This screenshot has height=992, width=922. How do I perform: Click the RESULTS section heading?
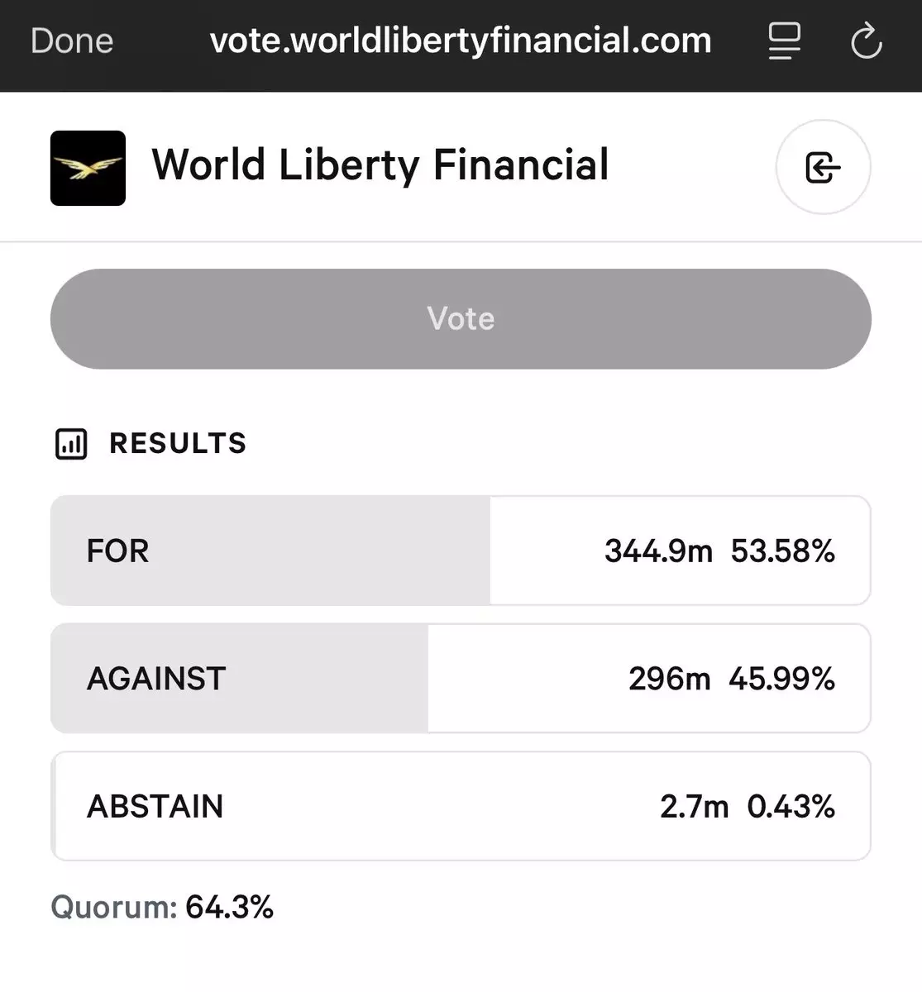pyautogui.click(x=178, y=444)
